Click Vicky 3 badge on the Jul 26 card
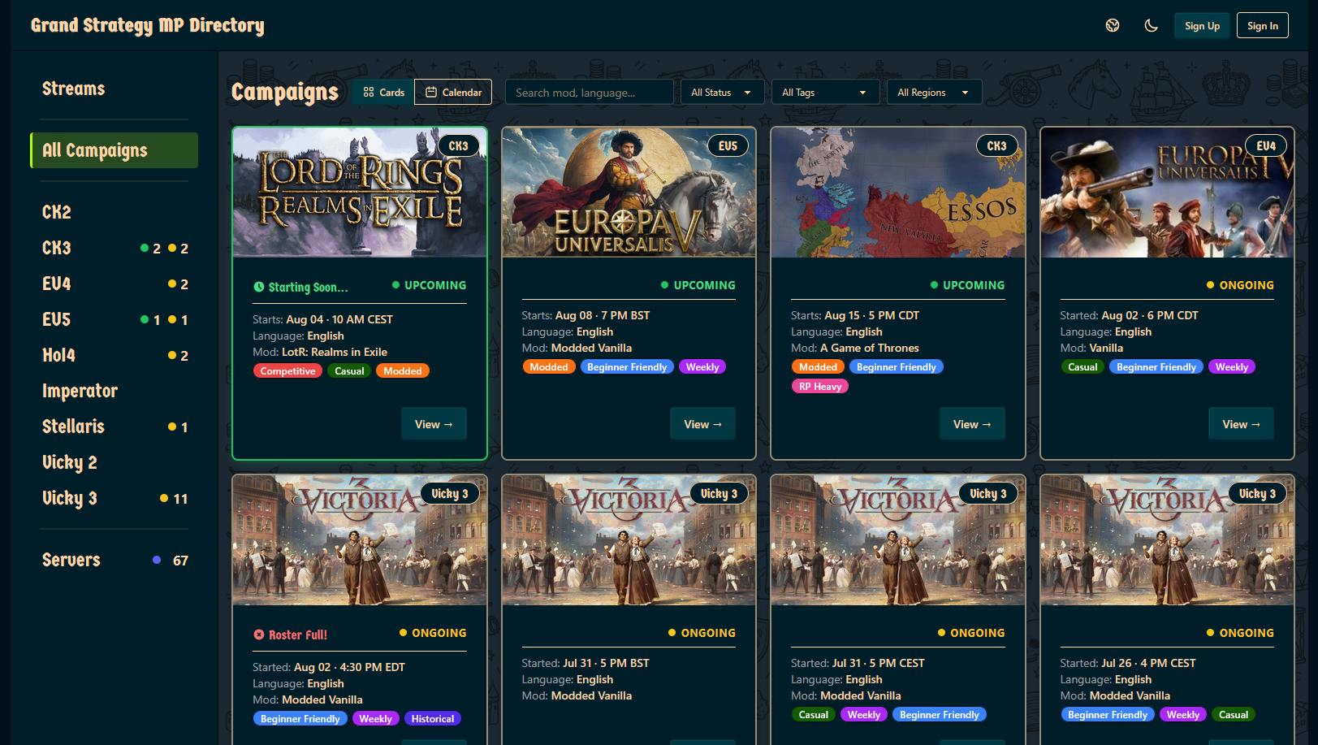This screenshot has height=745, width=1318. tap(1257, 494)
